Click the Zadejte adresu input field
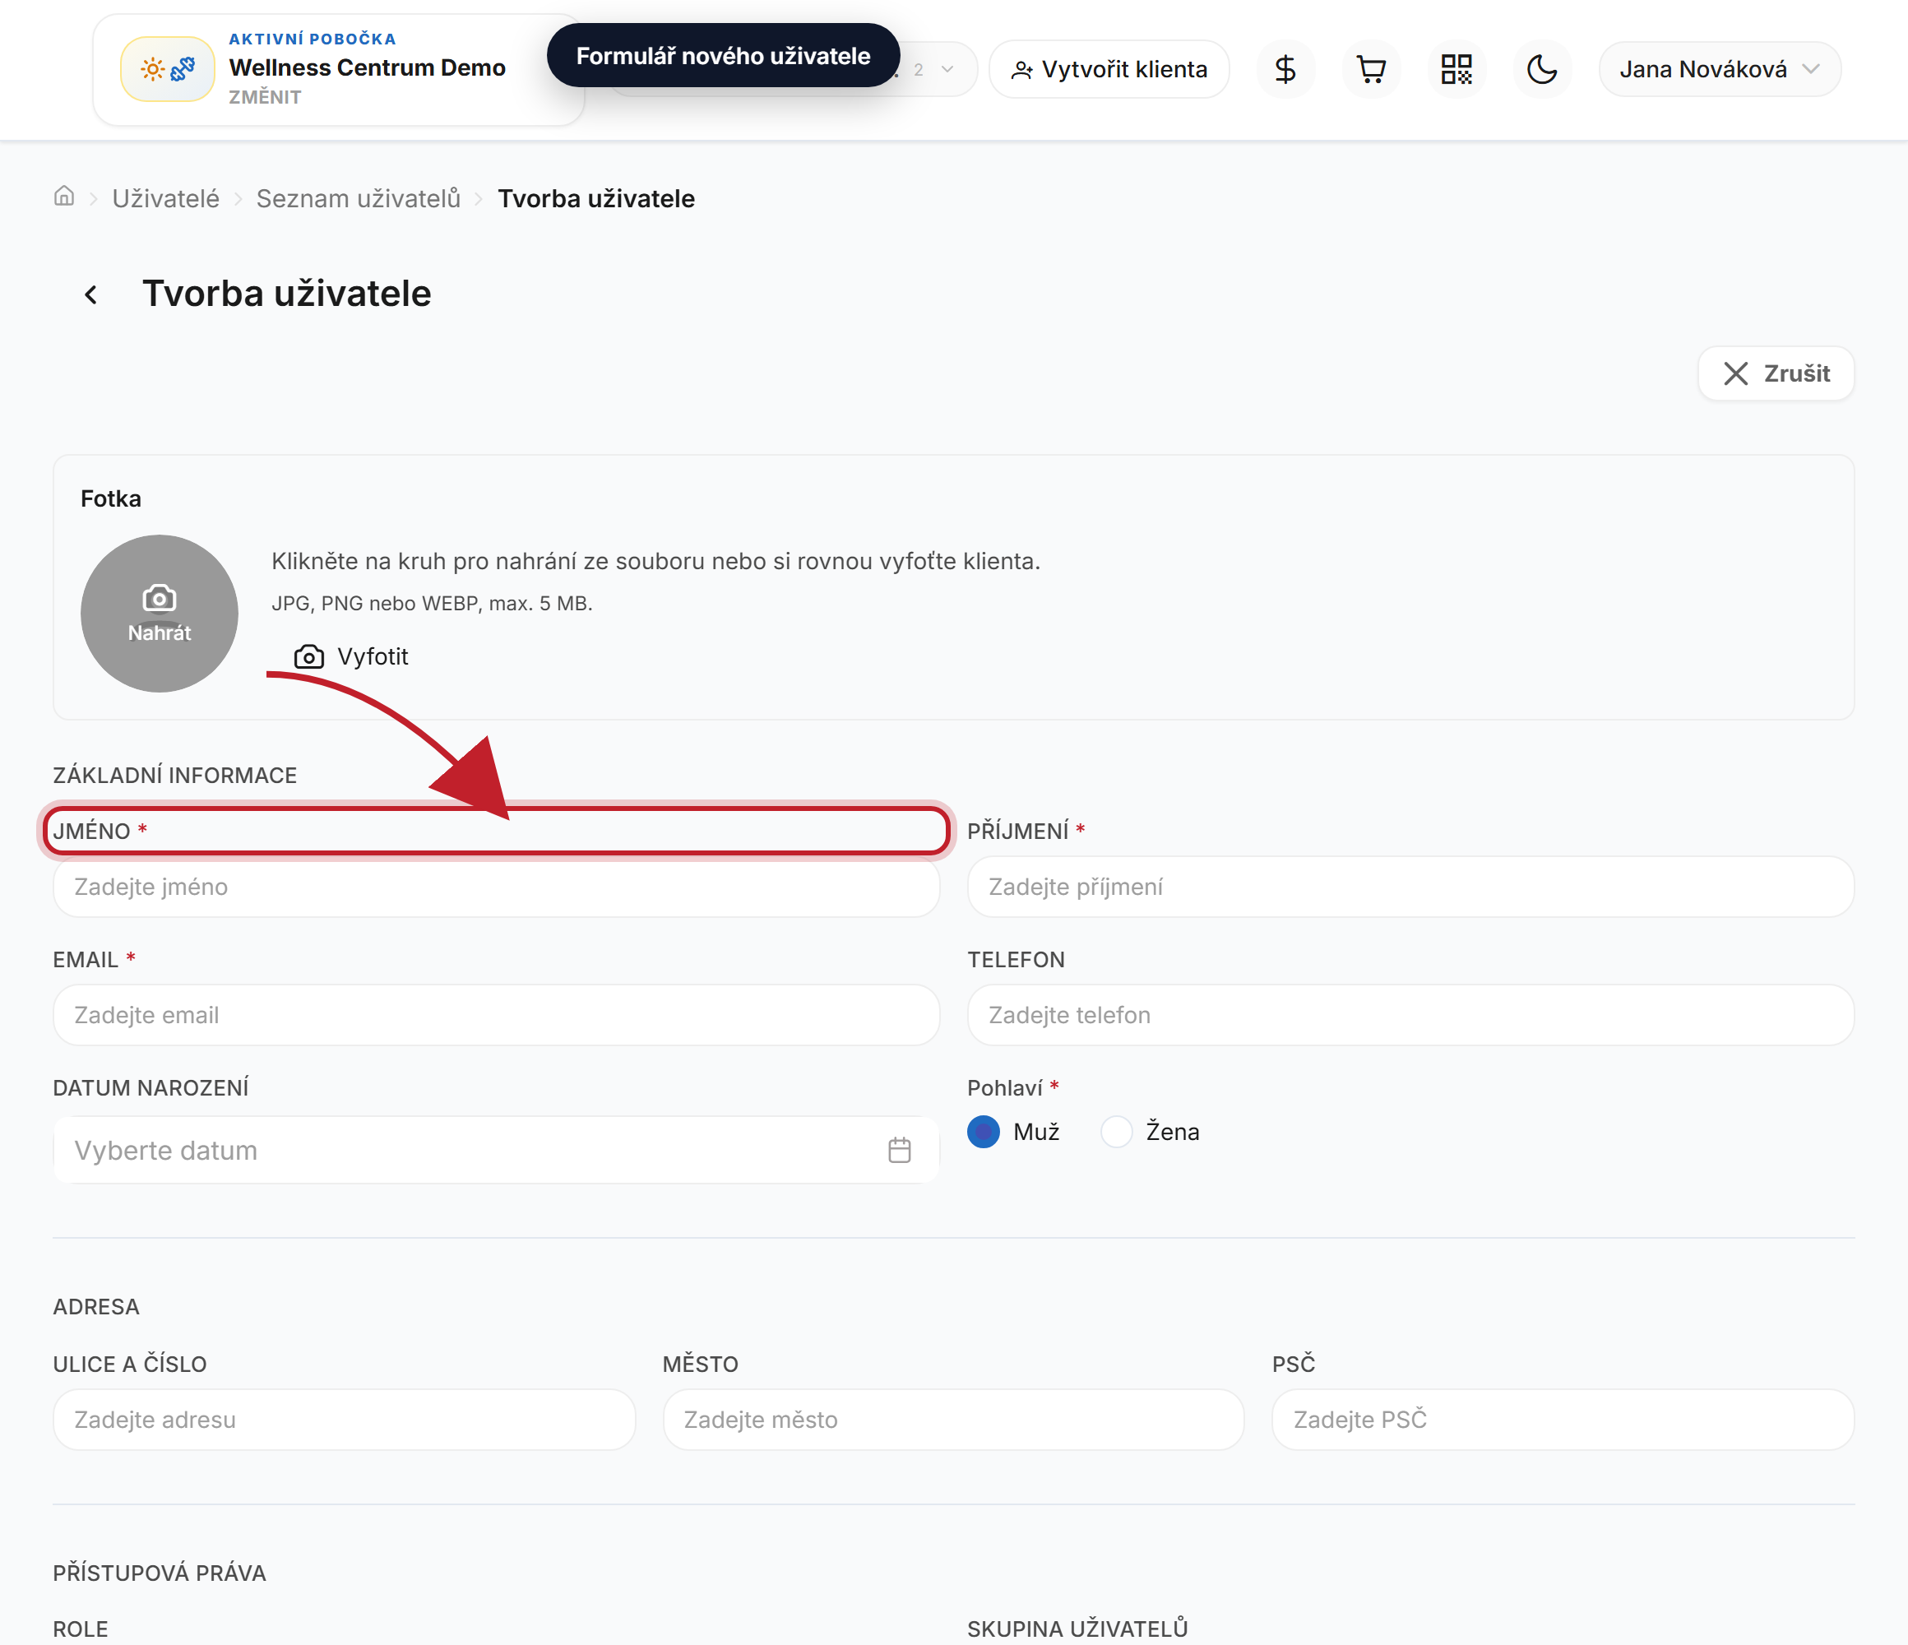 345,1420
